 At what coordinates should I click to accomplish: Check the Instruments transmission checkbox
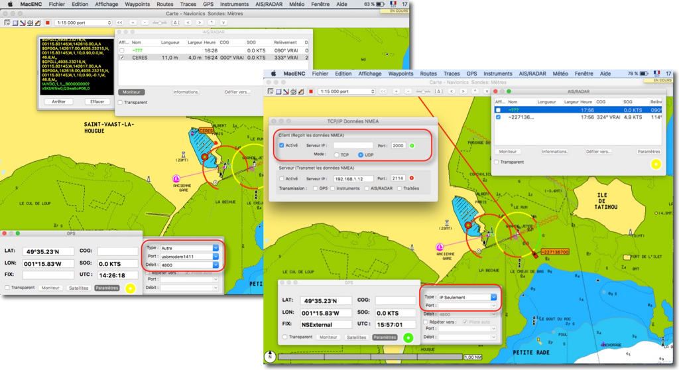(x=333, y=188)
